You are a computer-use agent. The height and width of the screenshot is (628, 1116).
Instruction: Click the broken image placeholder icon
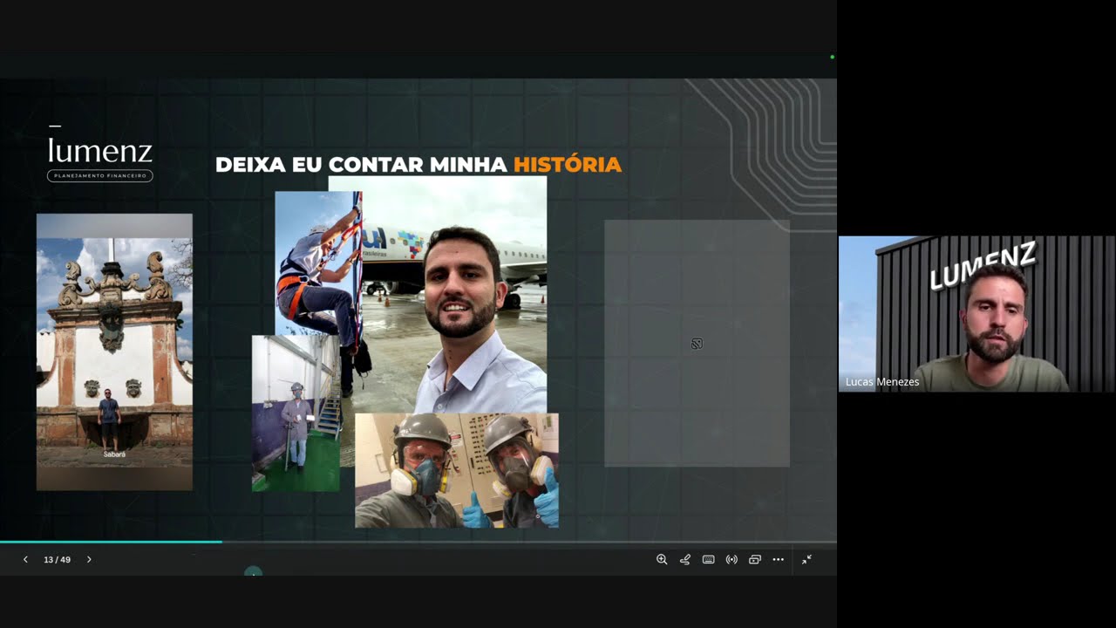point(697,344)
